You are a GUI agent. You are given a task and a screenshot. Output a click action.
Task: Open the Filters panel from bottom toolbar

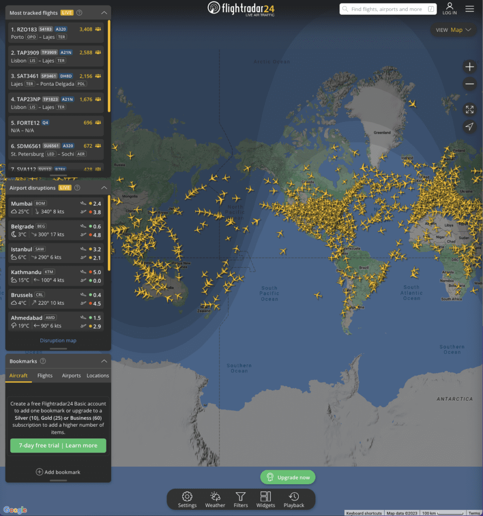[241, 499]
